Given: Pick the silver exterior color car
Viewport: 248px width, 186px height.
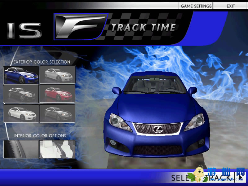Looking at the screenshot, I should click(x=57, y=75).
